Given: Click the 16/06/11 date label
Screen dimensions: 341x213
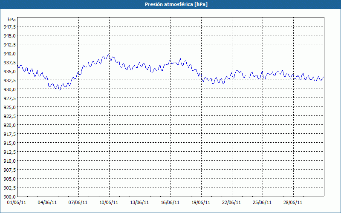Looking at the screenshot, I should coord(170,202).
